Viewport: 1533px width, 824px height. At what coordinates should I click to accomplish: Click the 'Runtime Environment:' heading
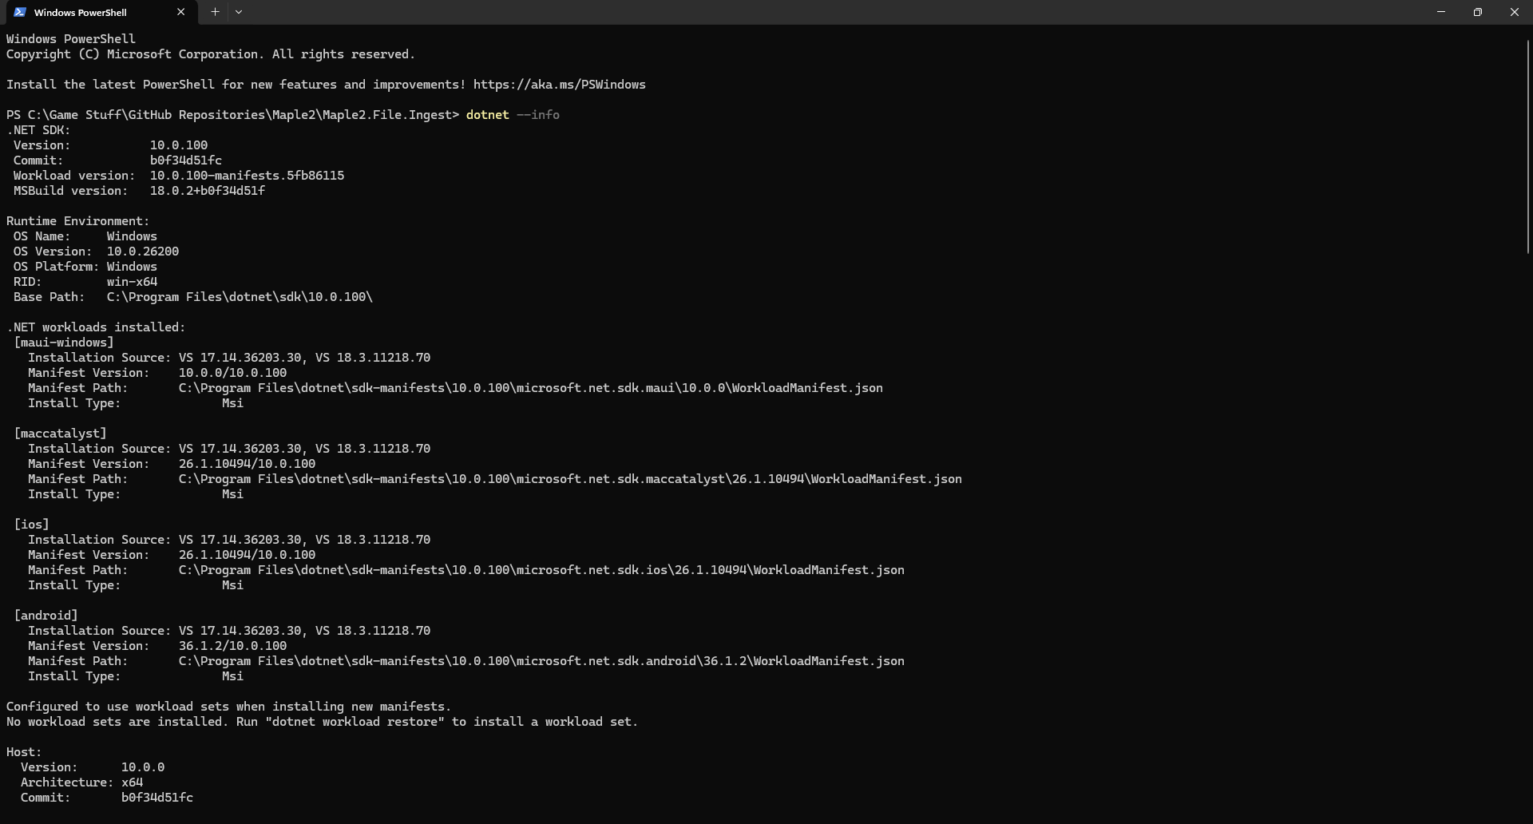[x=78, y=221]
